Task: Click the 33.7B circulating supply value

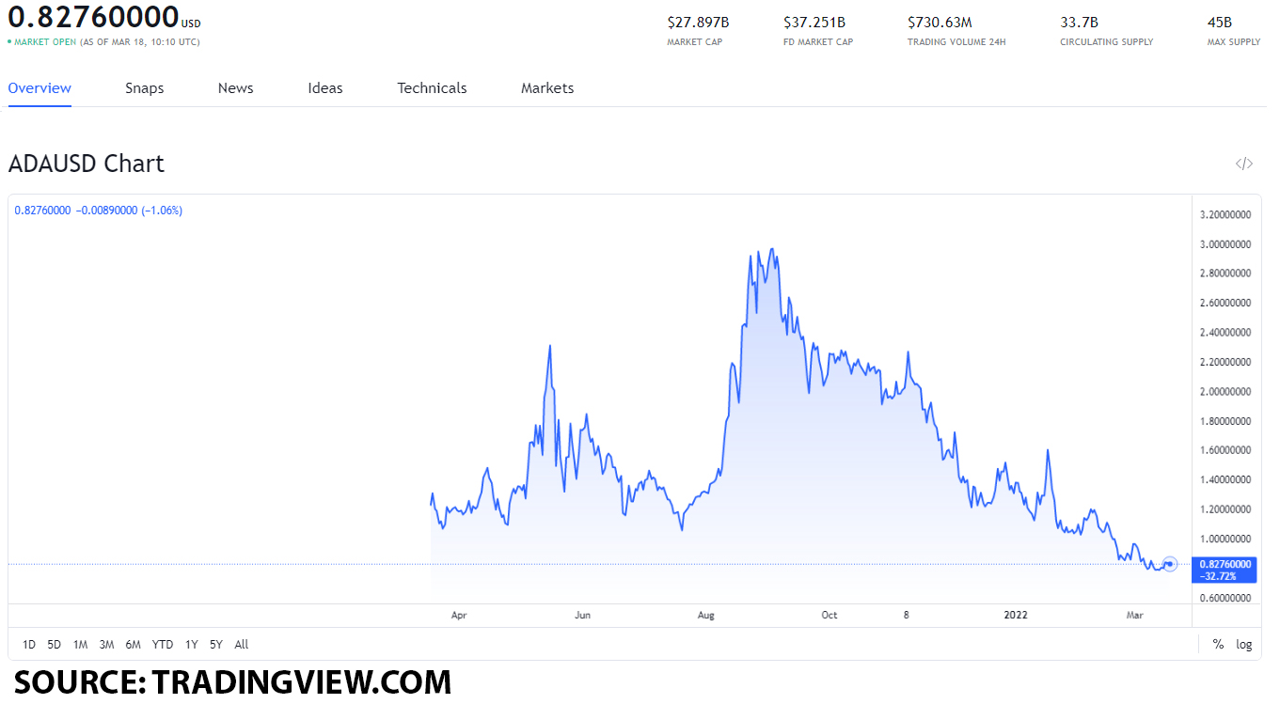Action: coord(1079,22)
